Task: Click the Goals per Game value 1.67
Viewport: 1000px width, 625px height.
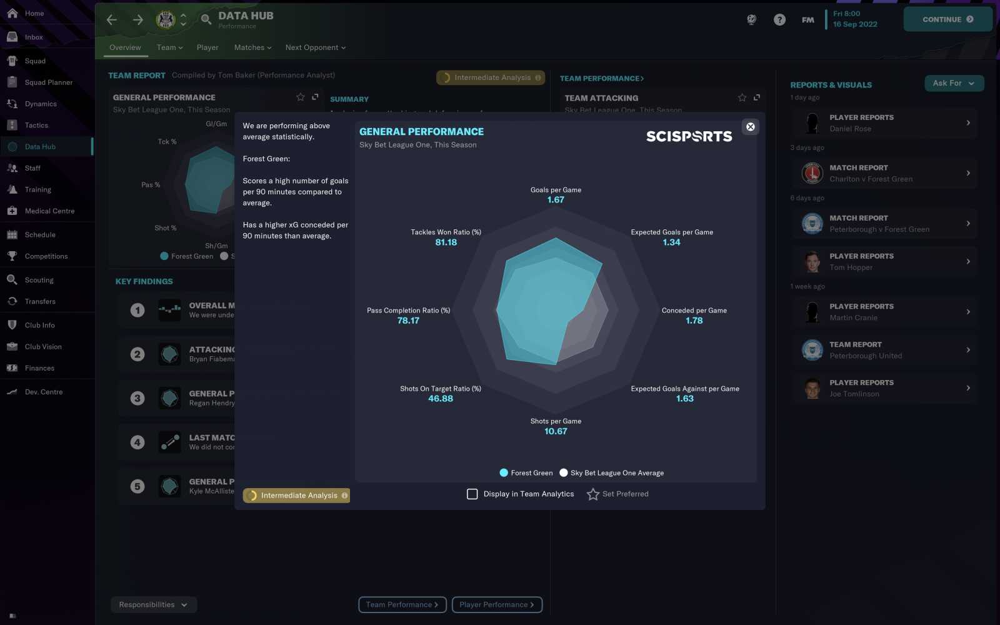Action: [x=556, y=200]
